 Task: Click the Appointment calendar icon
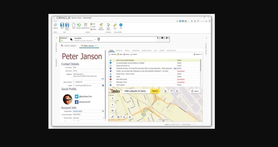click(x=86, y=25)
